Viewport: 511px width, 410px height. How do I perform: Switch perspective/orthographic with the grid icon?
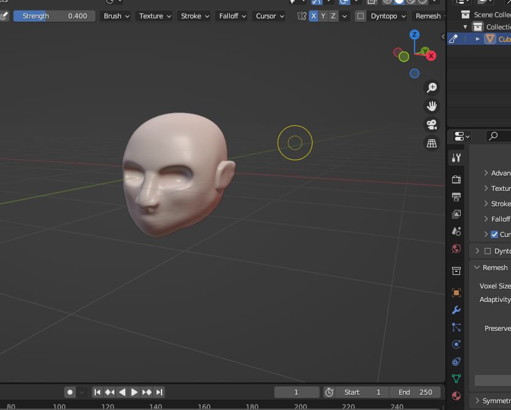432,143
